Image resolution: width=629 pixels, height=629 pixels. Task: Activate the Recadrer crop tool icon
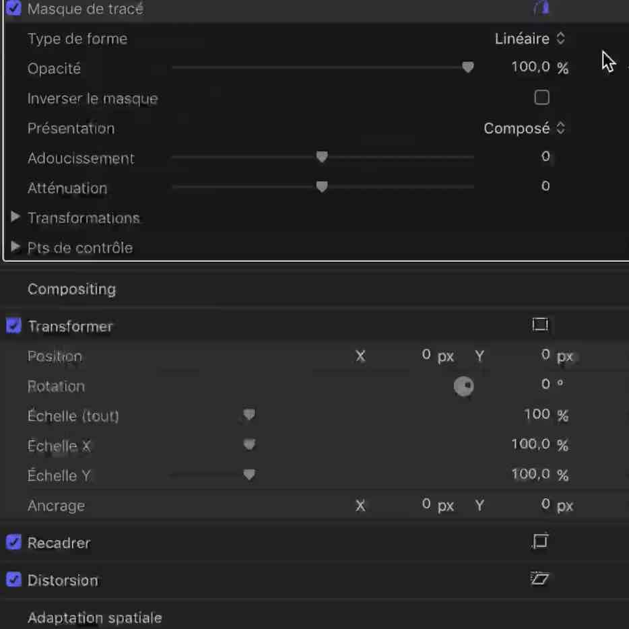pyautogui.click(x=540, y=541)
